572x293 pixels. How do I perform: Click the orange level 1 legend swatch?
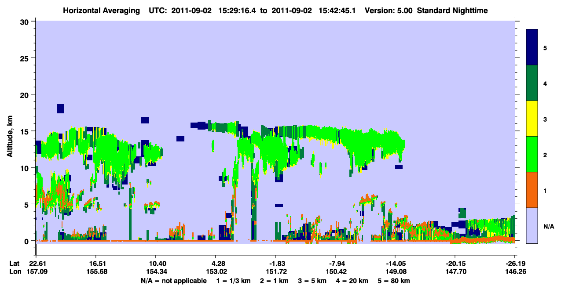coord(532,190)
